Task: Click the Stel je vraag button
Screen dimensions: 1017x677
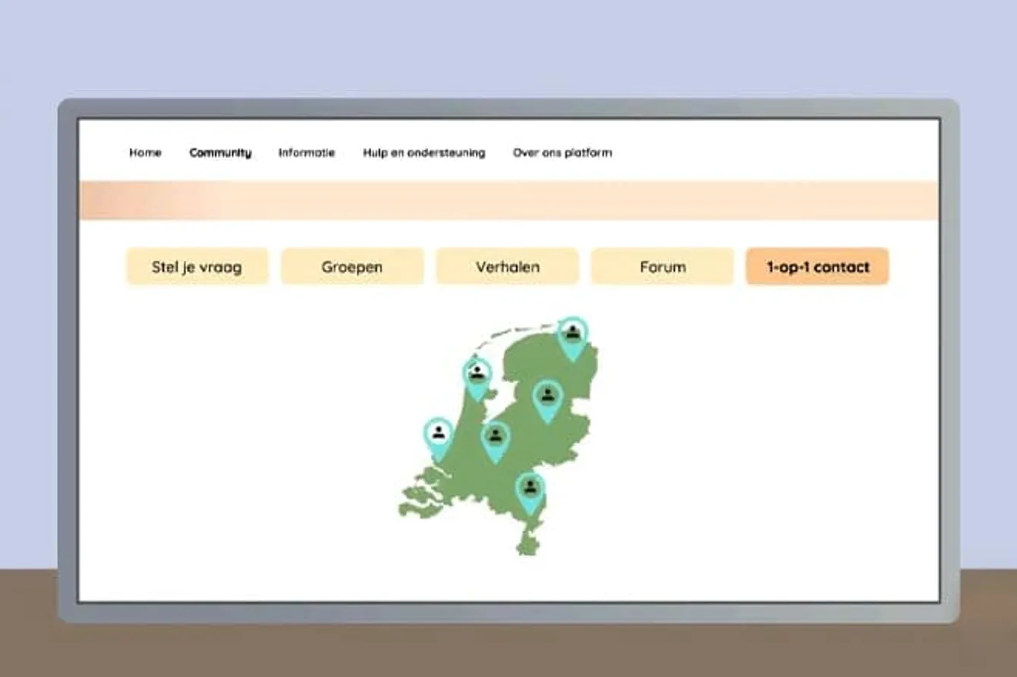Action: 197,267
